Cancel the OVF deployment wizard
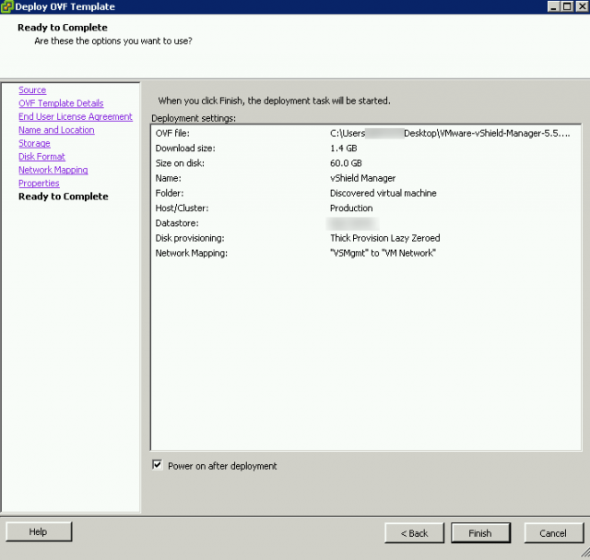This screenshot has height=560, width=590. [553, 533]
